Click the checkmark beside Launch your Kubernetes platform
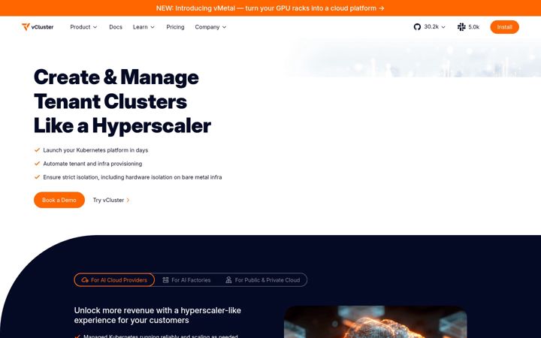 [x=38, y=150]
